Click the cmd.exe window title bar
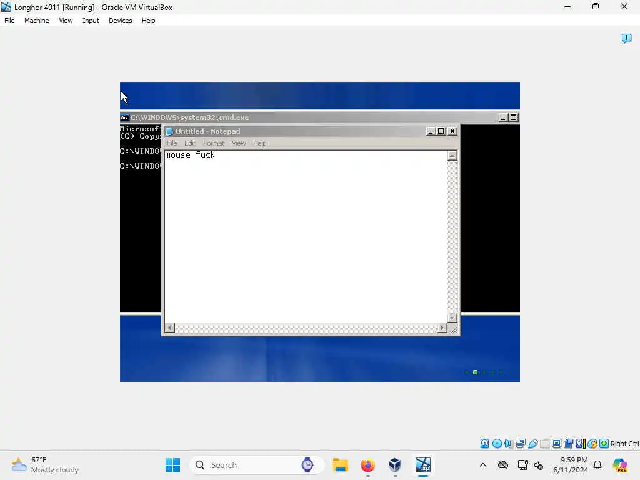The height and width of the screenshot is (480, 640). click(319, 117)
